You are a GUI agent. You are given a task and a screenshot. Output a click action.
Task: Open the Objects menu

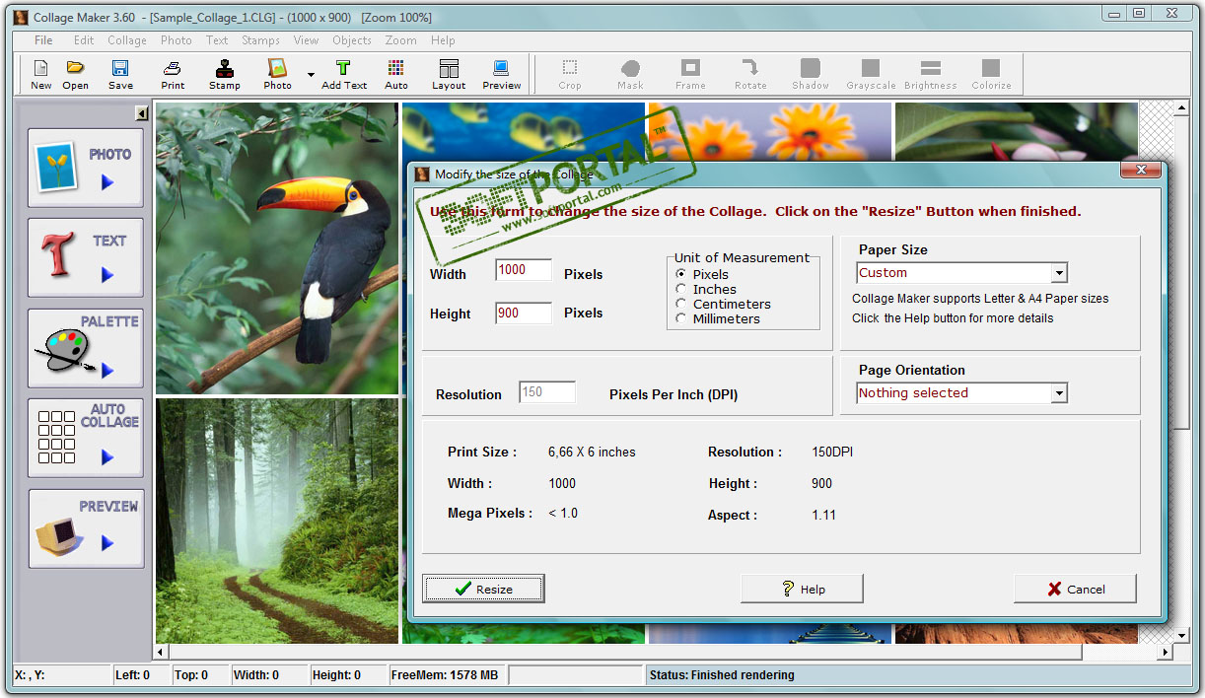tap(352, 40)
